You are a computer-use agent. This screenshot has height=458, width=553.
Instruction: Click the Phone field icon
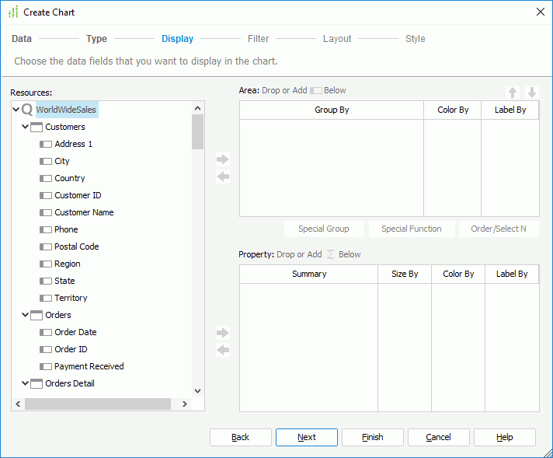click(x=46, y=229)
